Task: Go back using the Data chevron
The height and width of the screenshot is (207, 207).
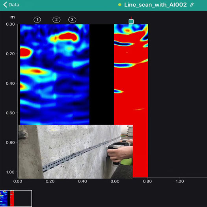Action: pyautogui.click(x=5, y=5)
